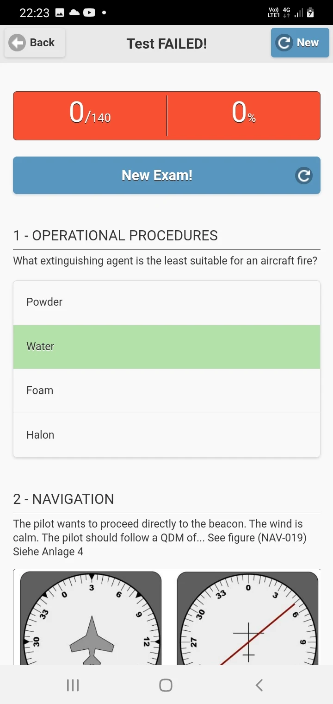Viewport: 333px width, 704px height.
Task: Select the highlighted Water answer
Action: (x=166, y=346)
